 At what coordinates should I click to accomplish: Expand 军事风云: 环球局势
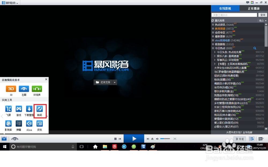coord(215,60)
